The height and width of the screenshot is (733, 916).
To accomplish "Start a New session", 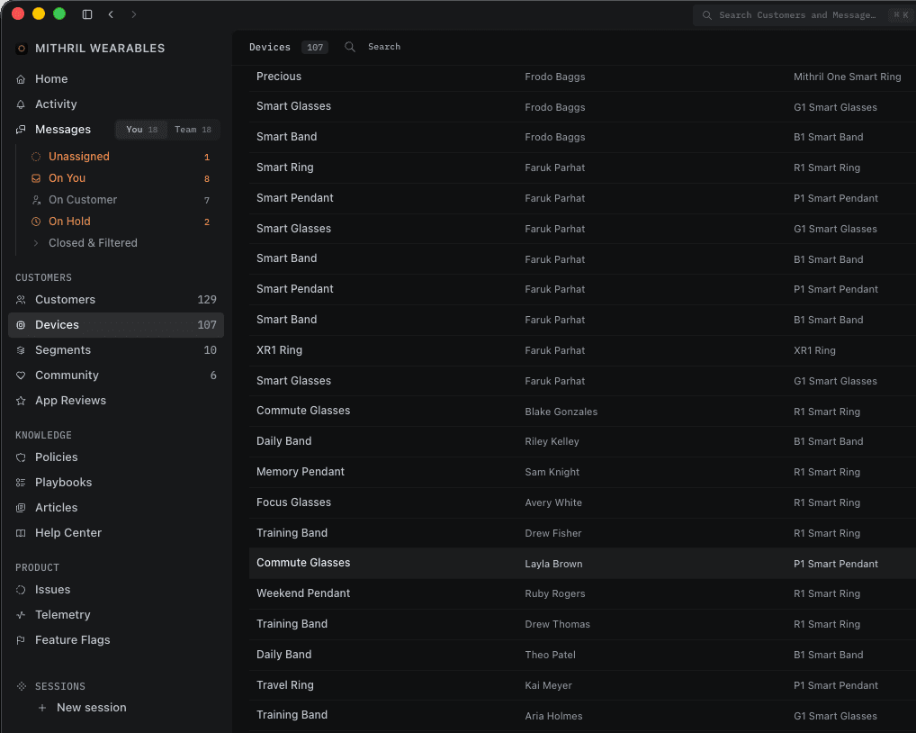I will click(91, 708).
